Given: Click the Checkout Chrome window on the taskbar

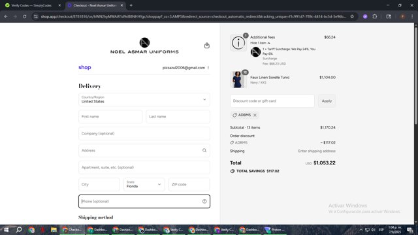Looking at the screenshot, I should pos(72,230).
